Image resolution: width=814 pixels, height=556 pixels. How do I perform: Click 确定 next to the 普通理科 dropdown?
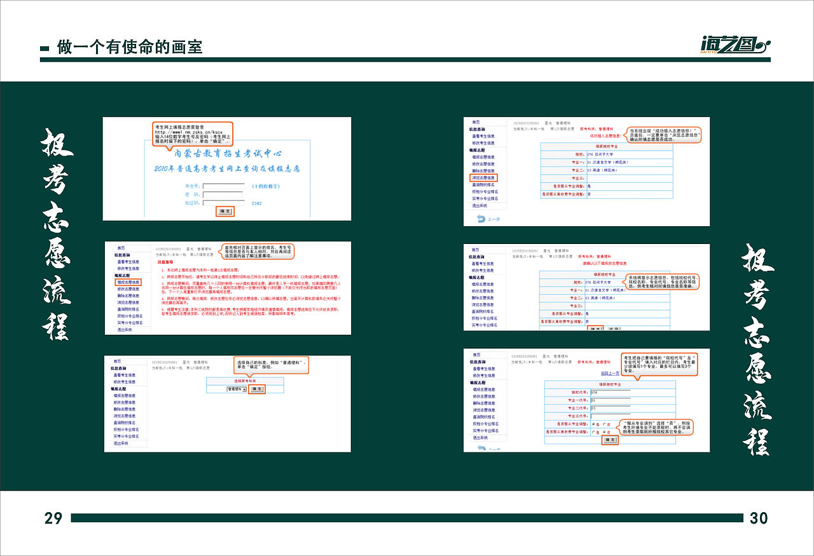pos(257,389)
